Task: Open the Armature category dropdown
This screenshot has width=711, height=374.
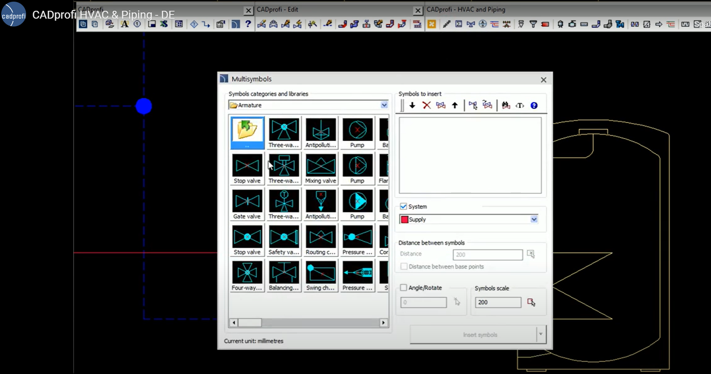Action: (x=384, y=105)
